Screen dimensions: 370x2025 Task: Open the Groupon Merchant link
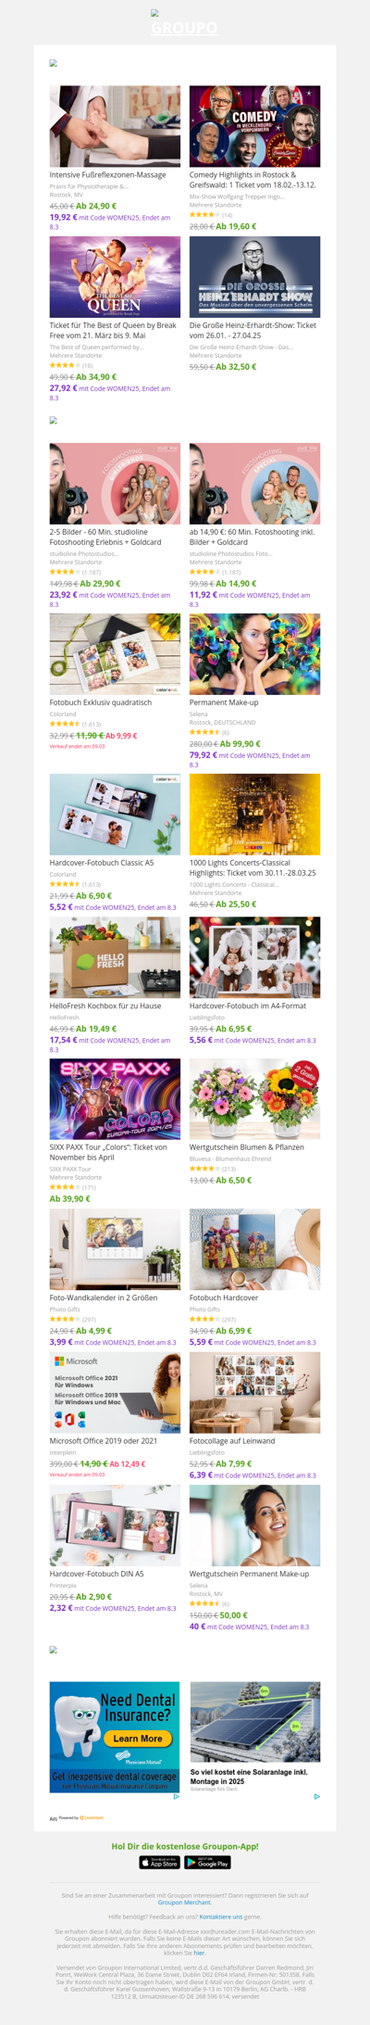pyautogui.click(x=185, y=1903)
